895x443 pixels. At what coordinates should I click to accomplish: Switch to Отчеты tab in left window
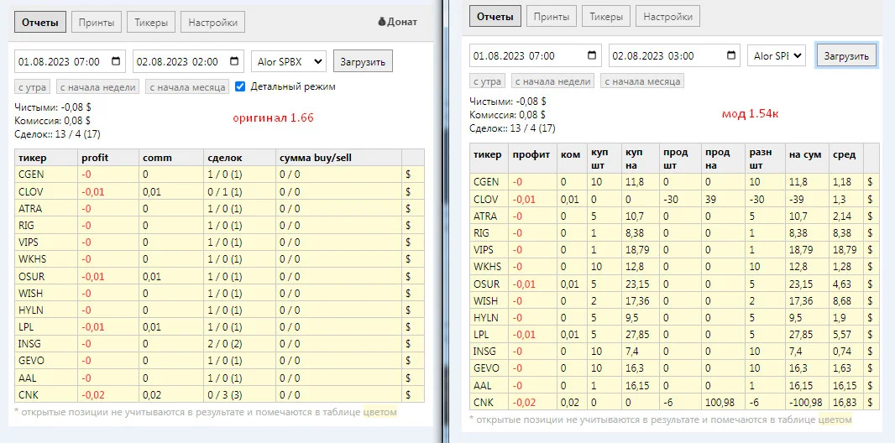[40, 23]
